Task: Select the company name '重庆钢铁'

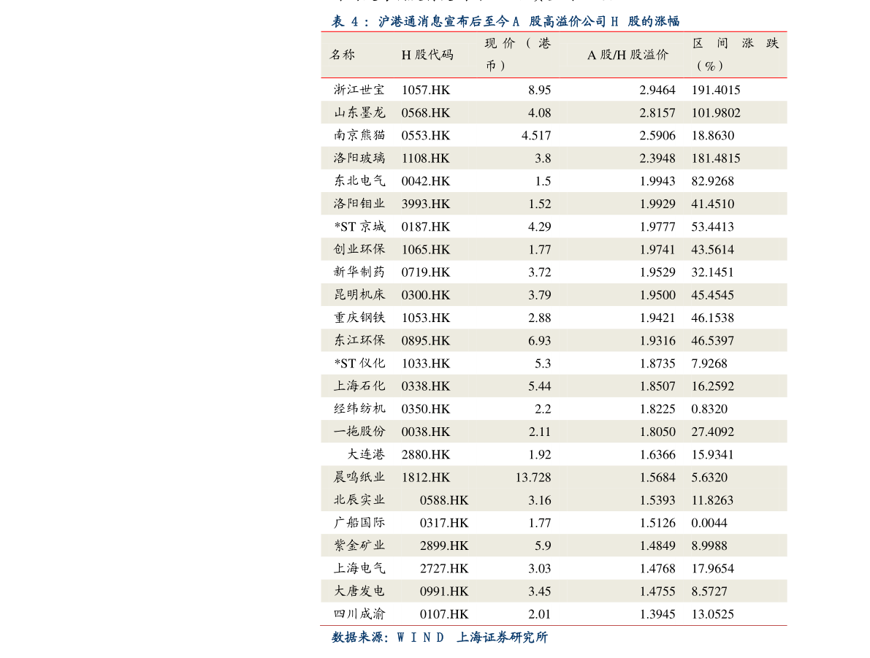Action: click(x=359, y=318)
